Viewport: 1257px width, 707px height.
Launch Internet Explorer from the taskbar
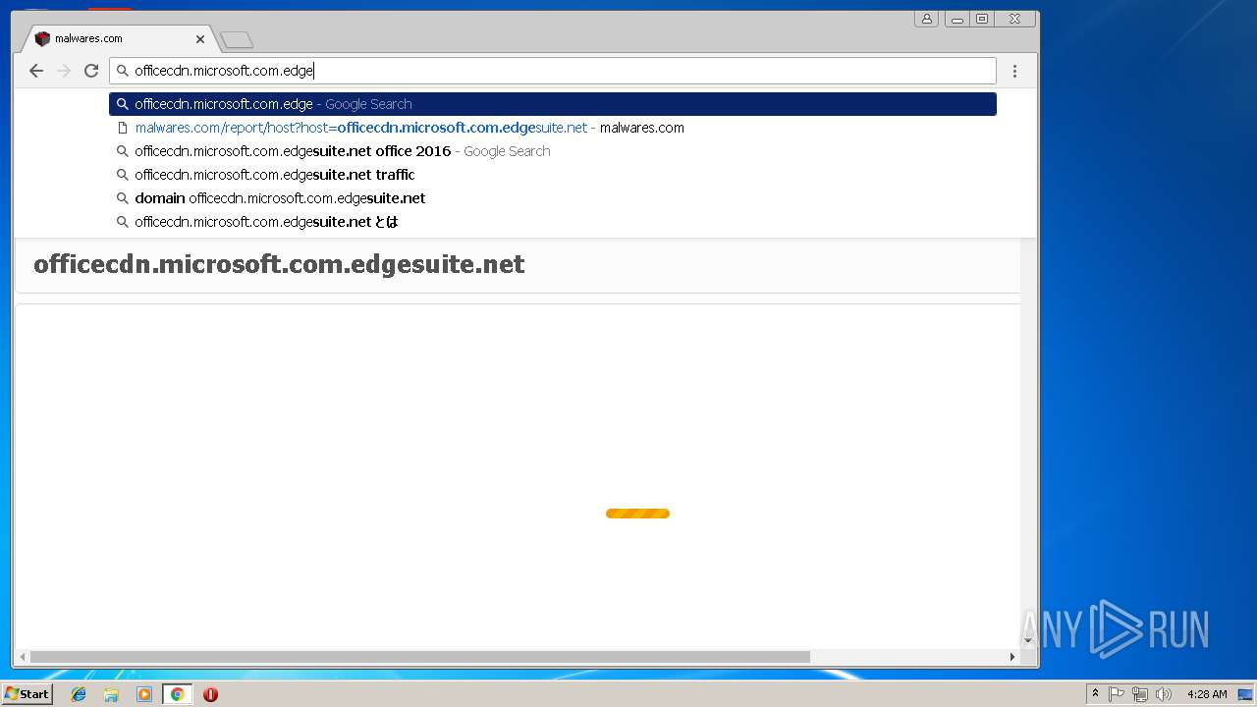coord(79,694)
